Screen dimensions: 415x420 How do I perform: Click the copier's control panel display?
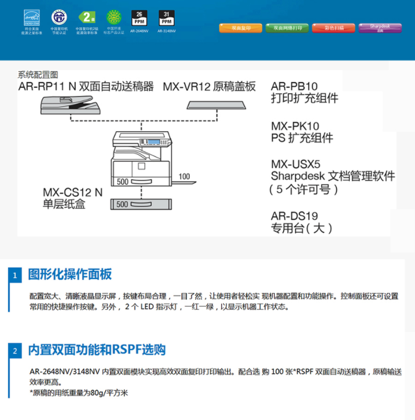coord(153,142)
